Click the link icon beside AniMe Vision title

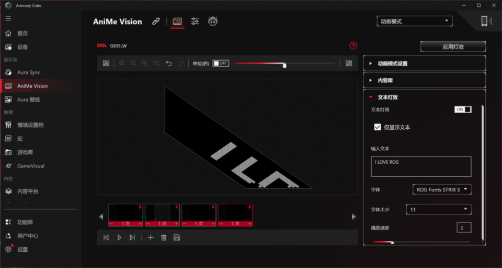(x=156, y=21)
